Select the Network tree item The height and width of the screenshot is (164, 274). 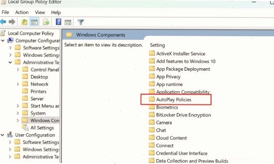(40, 84)
